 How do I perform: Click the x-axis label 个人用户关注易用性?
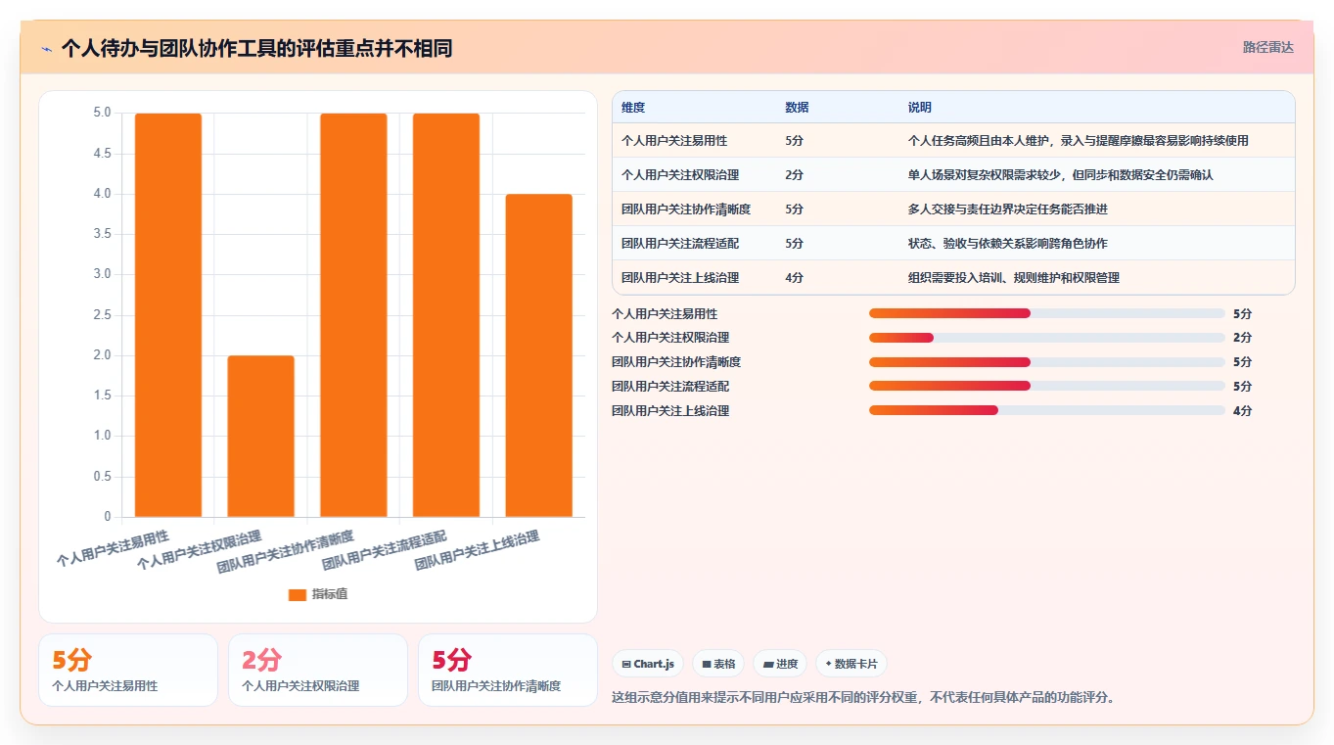tap(113, 549)
